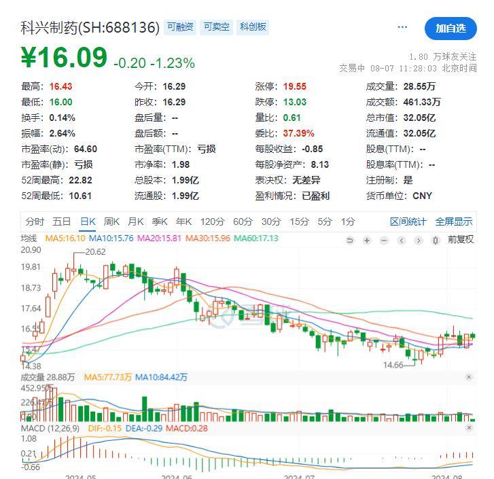Click the DIF:-0.15 indicator label
494x479 pixels.
coord(105,428)
